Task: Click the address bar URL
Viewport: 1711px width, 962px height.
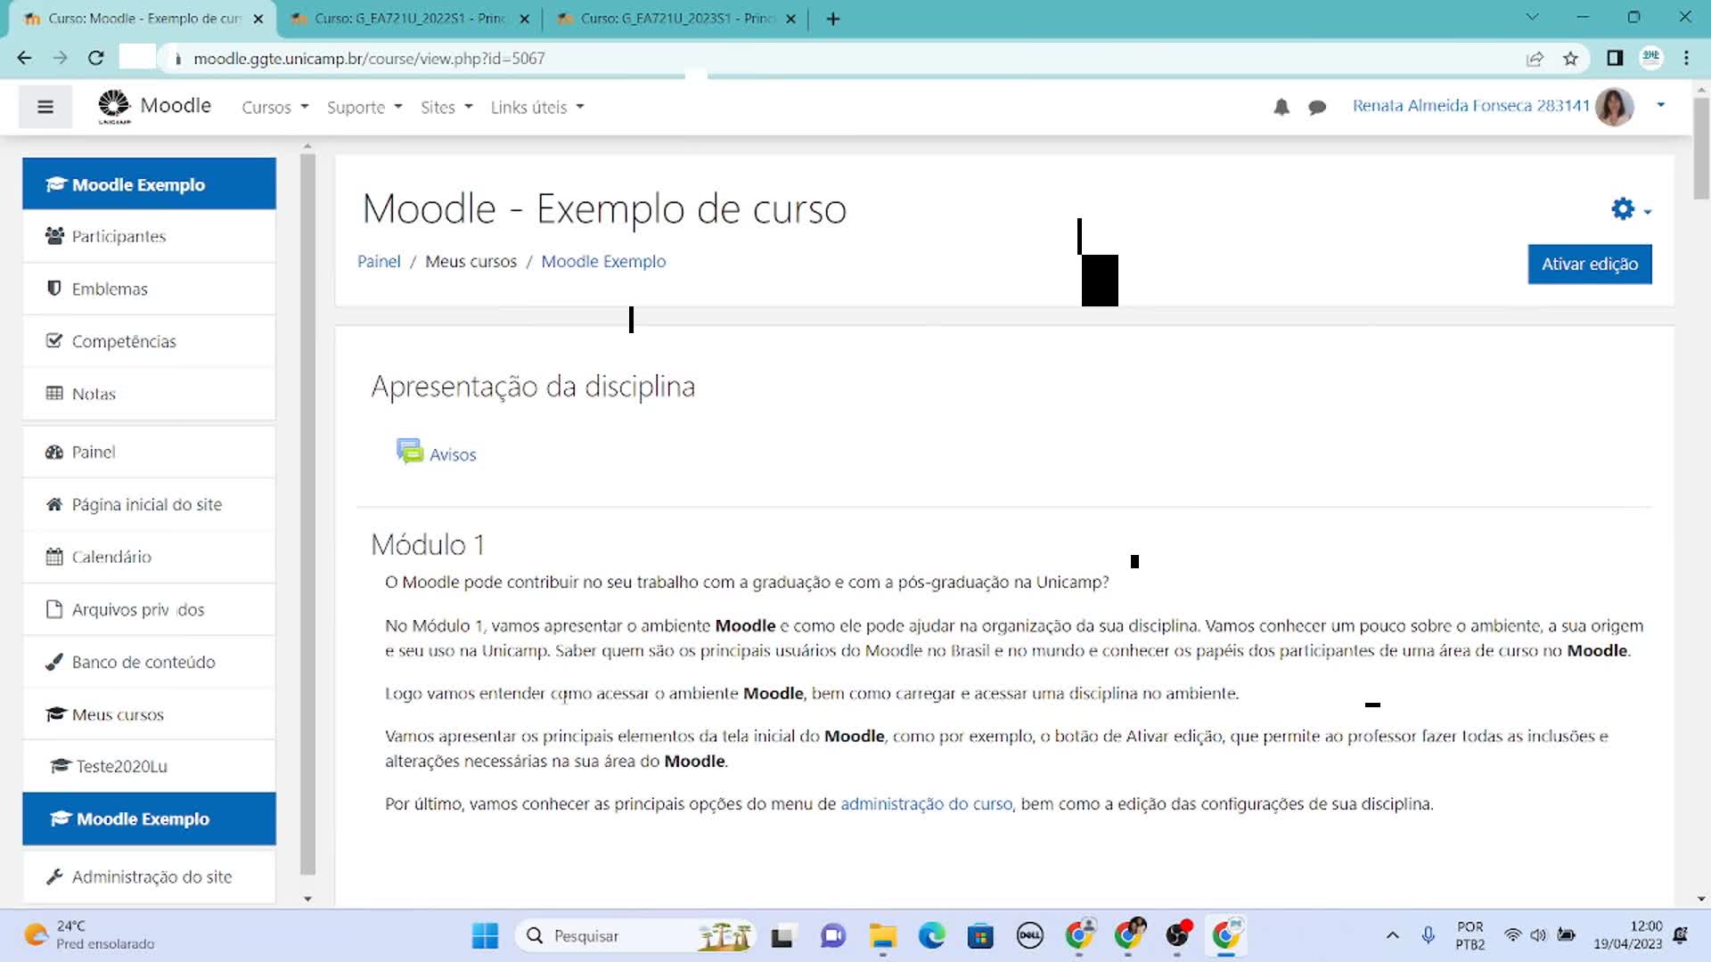Action: 369,58
